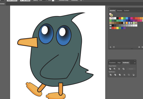Select the yellow-orange gradient swatch
This screenshot has height=99, width=143.
pos(127,23)
